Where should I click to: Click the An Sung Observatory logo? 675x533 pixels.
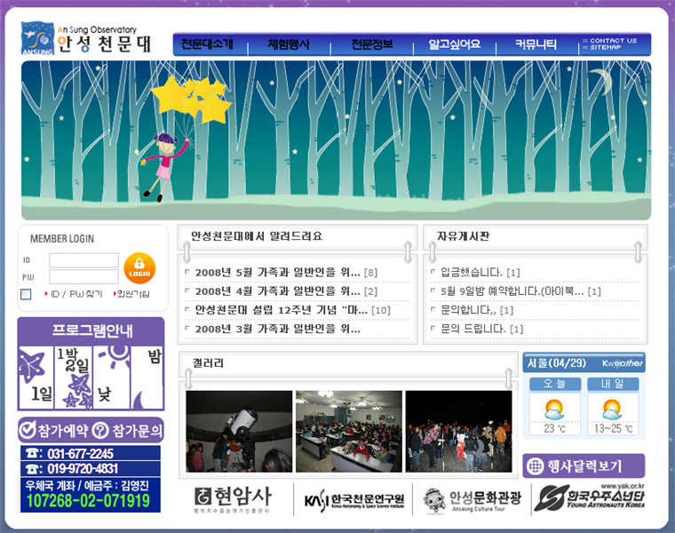pyautogui.click(x=86, y=39)
